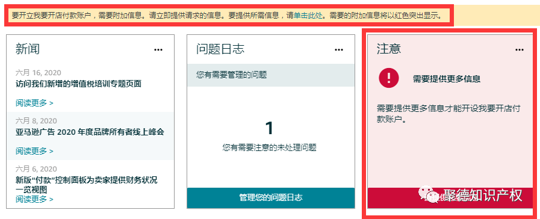Open the 新闻 card options menu

(158, 50)
